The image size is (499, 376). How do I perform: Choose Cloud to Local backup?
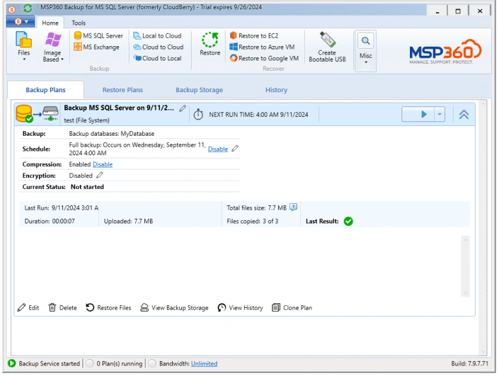point(157,58)
